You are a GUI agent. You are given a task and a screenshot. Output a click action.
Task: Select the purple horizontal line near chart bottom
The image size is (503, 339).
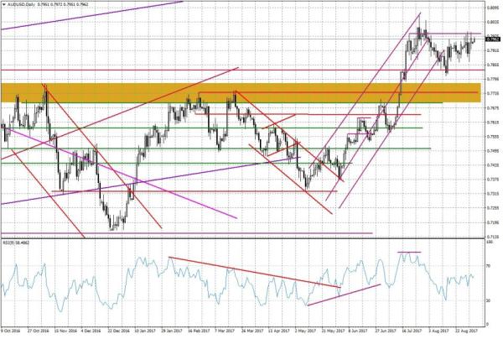(184, 233)
